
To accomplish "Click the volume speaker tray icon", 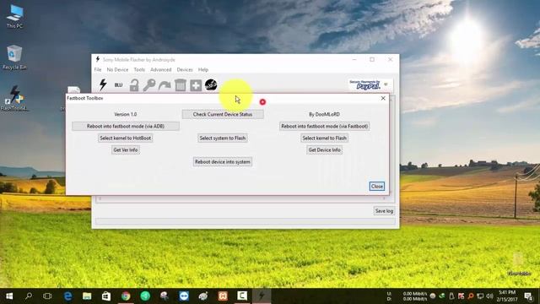I will (x=489, y=296).
